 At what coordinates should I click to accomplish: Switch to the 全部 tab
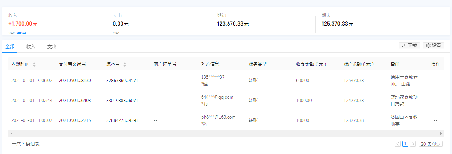pyautogui.click(x=10, y=47)
